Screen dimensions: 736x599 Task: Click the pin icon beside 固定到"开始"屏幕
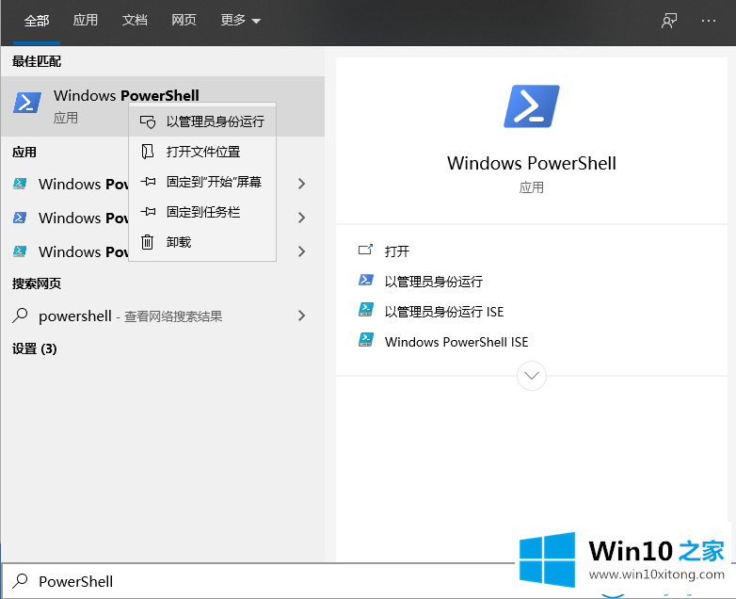[x=148, y=182]
